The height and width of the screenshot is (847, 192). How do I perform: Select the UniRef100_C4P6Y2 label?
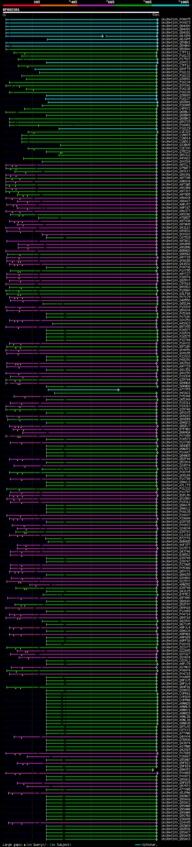pos(176,108)
